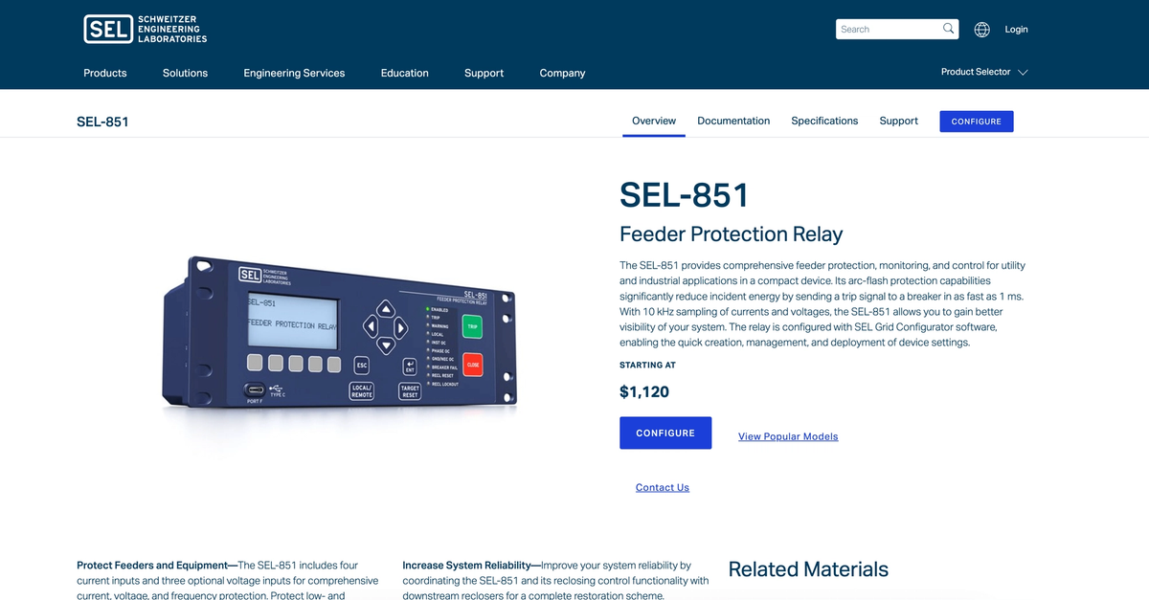Switch to the Documentation tab

point(733,121)
